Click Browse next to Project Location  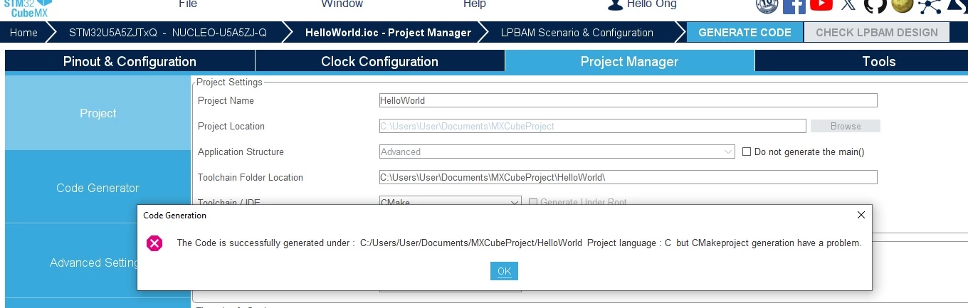[846, 126]
